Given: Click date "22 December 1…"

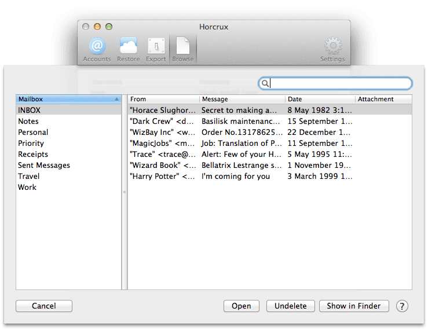Looking at the screenshot, I should pyautogui.click(x=319, y=132).
